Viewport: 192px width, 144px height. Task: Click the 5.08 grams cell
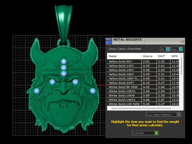(x=149, y=104)
